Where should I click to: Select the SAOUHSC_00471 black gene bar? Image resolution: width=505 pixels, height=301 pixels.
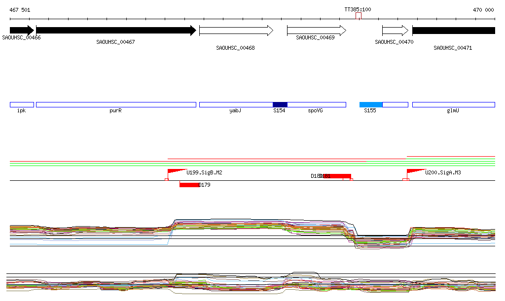click(x=453, y=31)
